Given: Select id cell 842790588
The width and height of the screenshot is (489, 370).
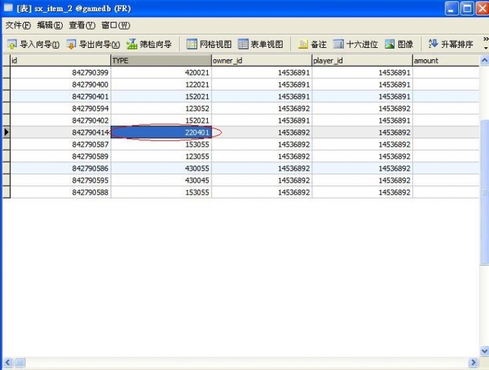Looking at the screenshot, I should pyautogui.click(x=61, y=192).
